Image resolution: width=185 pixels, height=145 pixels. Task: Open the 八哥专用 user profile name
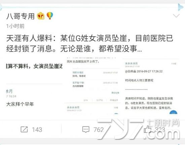click(x=21, y=16)
